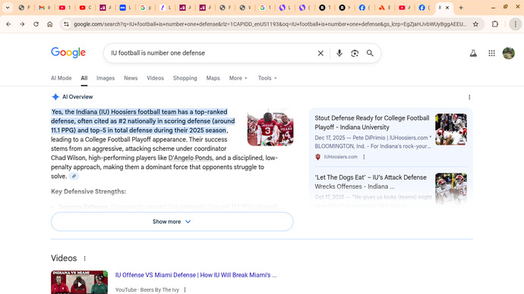Select the All results tab

84,78
